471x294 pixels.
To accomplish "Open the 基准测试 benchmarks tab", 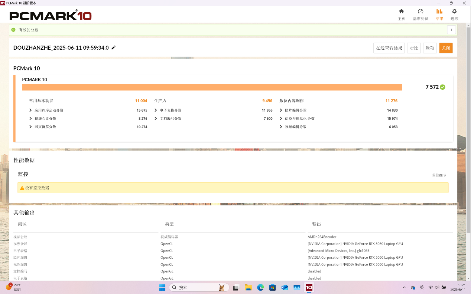I will click(420, 14).
